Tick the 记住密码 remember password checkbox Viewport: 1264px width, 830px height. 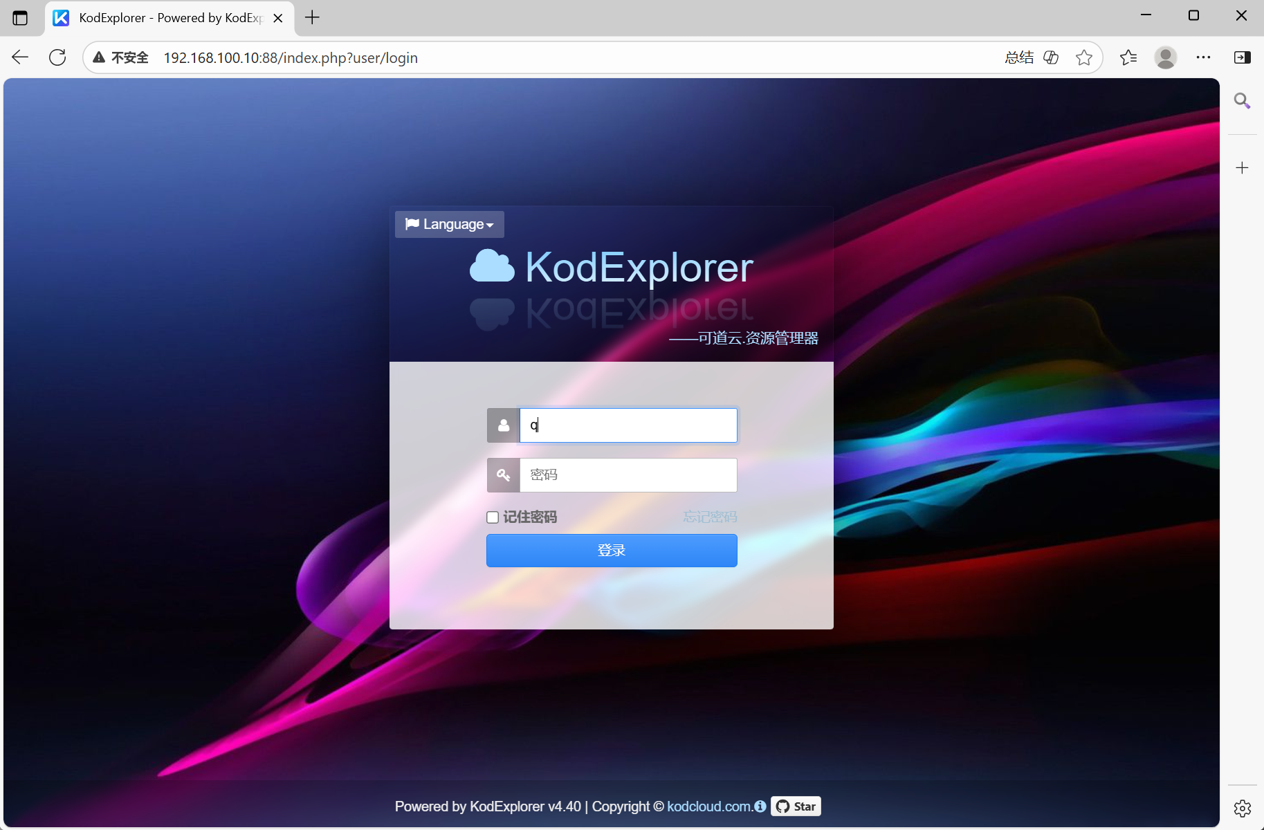coord(493,517)
